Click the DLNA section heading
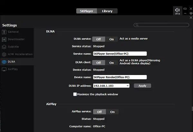Image resolution: width=193 pixels, height=132 pixels. pos(51,31)
